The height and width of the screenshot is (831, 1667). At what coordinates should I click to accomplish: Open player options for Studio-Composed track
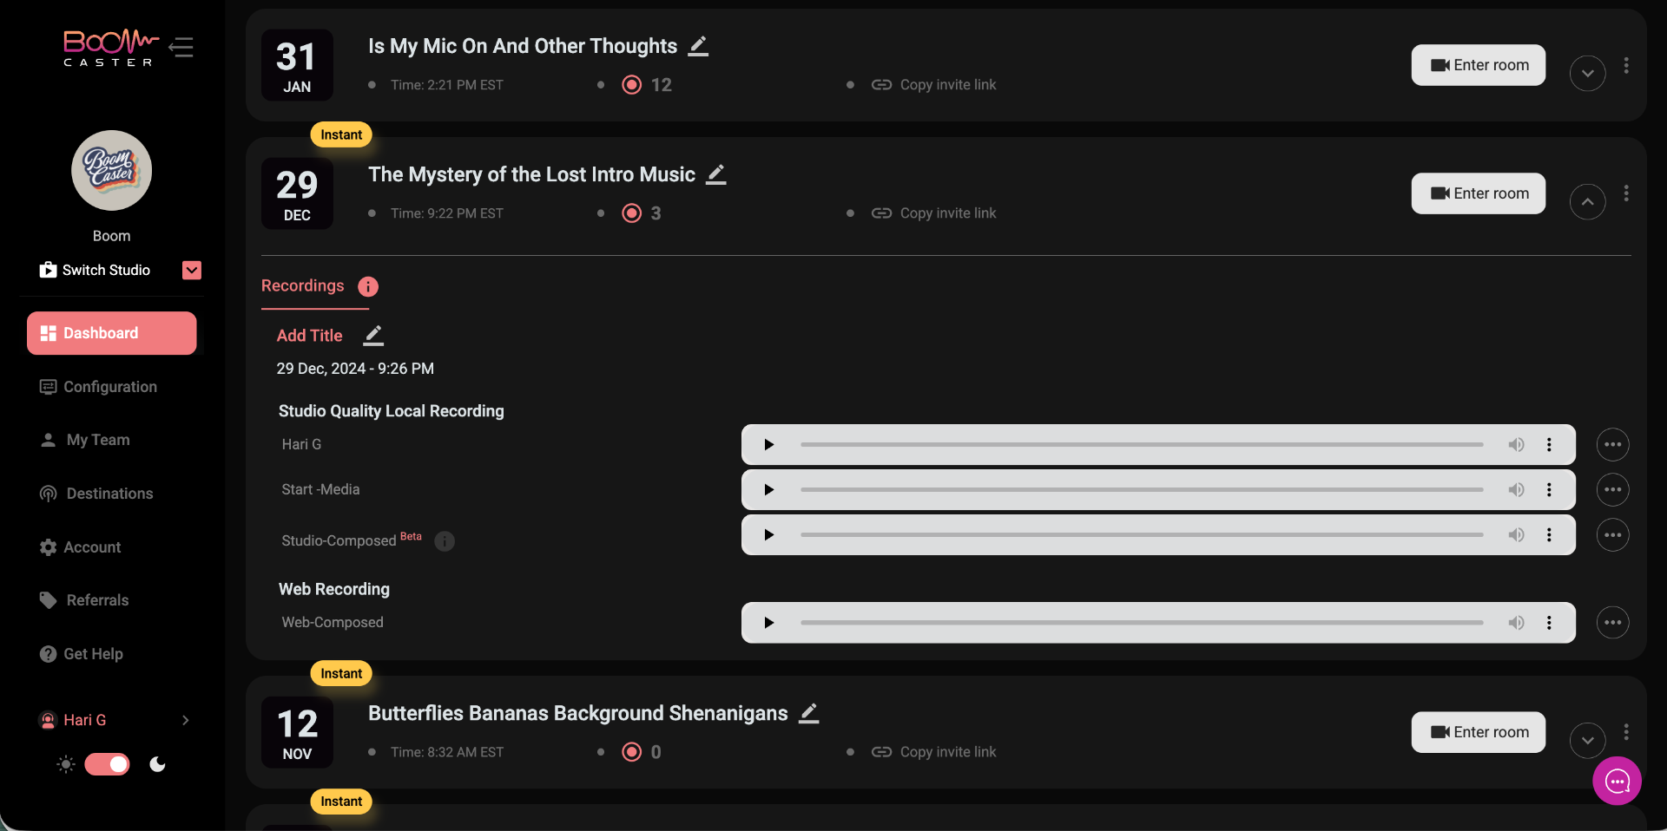pyautogui.click(x=1549, y=535)
